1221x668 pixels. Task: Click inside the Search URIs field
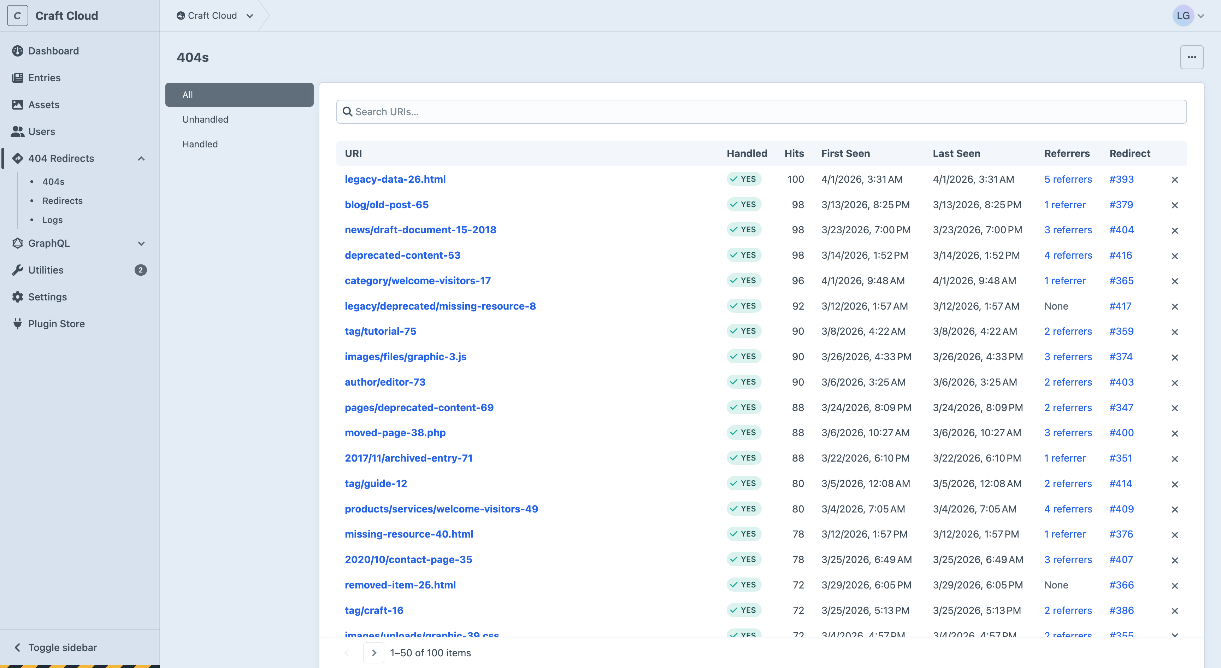click(663, 111)
